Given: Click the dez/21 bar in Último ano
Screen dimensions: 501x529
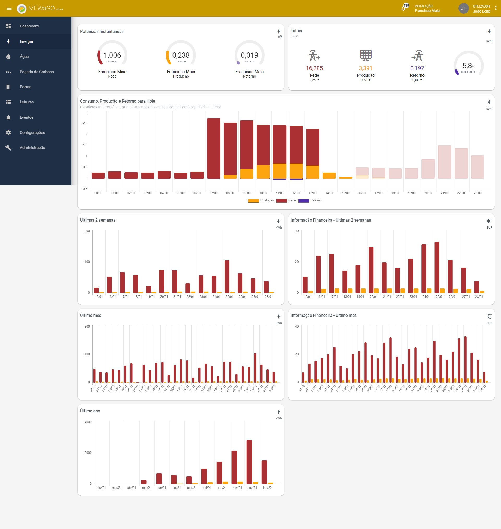Looking at the screenshot, I should tap(249, 462).
